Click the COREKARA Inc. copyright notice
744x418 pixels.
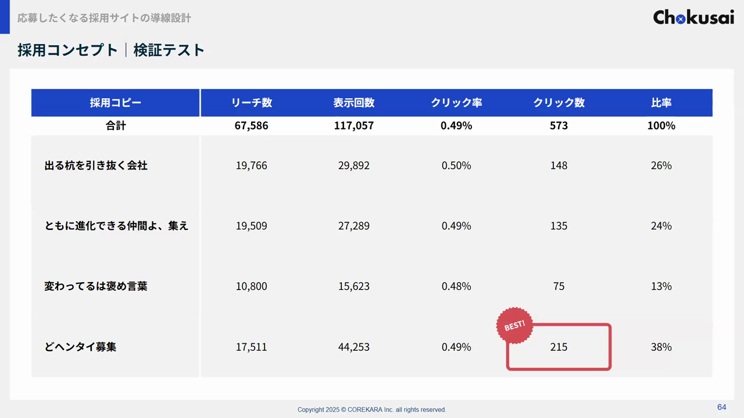[372, 409]
